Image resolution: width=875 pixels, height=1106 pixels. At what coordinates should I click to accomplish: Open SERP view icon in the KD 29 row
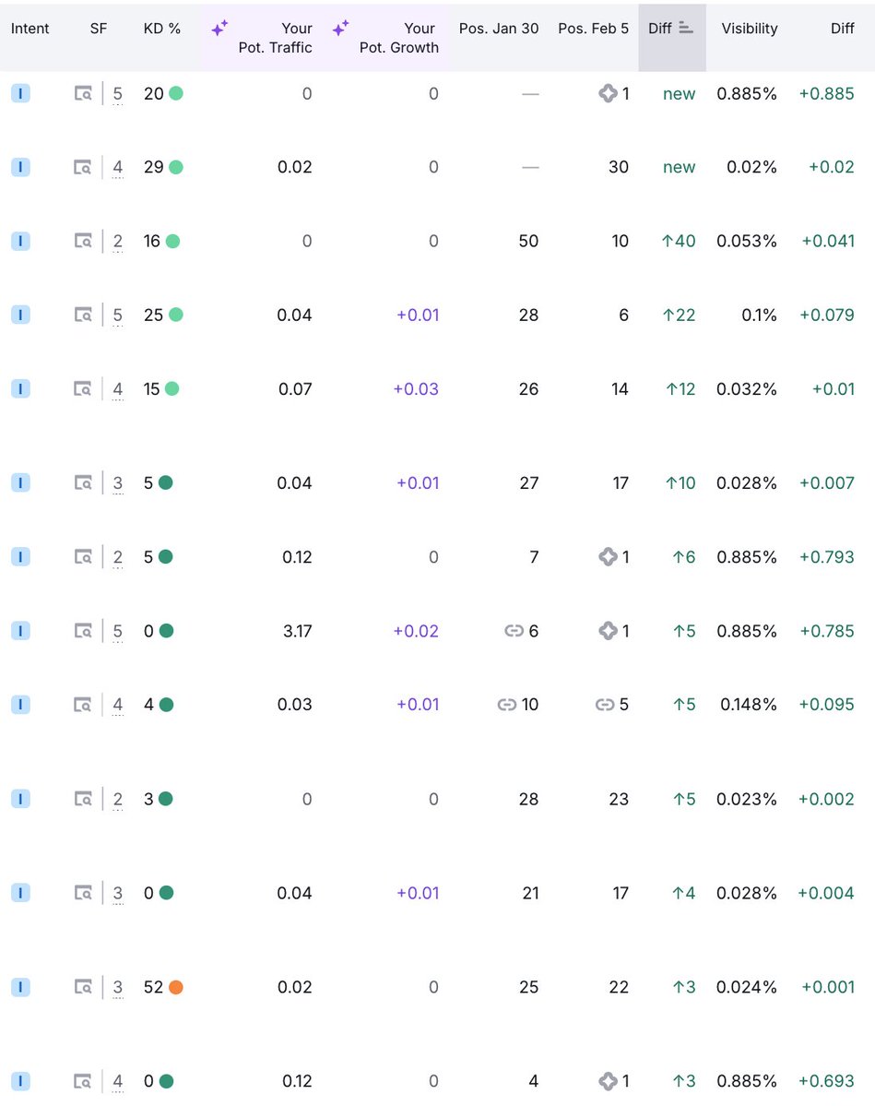click(x=83, y=167)
